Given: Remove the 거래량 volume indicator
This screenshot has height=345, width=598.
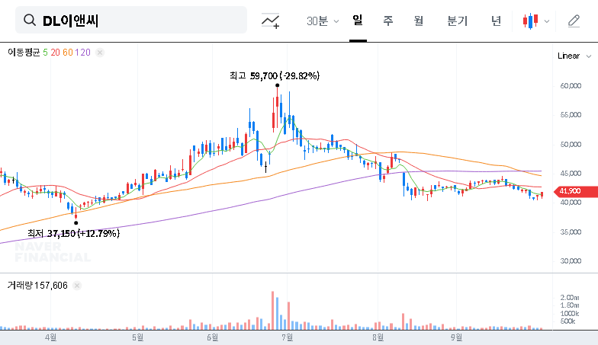Looking at the screenshot, I should pyautogui.click(x=76, y=286).
